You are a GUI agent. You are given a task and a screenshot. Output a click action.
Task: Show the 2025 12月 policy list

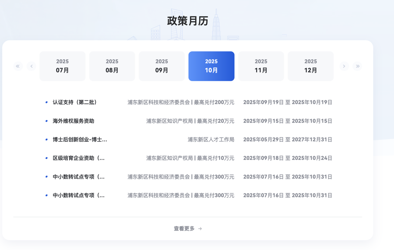pyautogui.click(x=310, y=66)
